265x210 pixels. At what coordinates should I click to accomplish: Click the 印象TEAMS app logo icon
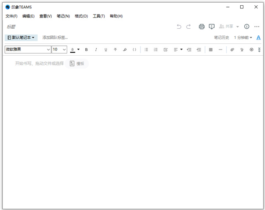(8, 7)
